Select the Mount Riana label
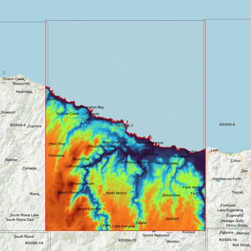251x251 pixels. pyautogui.click(x=68, y=192)
